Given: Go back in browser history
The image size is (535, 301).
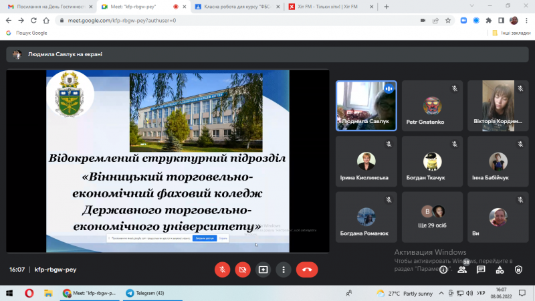Looking at the screenshot, I should (x=9, y=21).
